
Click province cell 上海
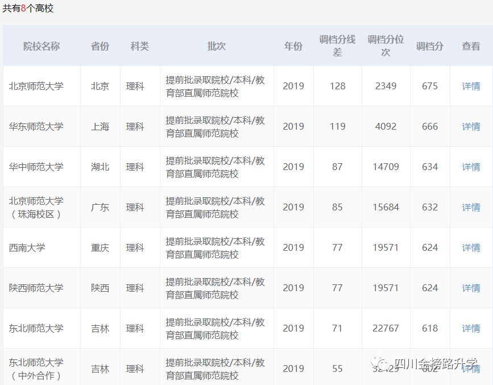coord(100,126)
